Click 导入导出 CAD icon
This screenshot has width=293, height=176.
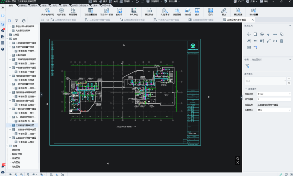[x=133, y=12]
